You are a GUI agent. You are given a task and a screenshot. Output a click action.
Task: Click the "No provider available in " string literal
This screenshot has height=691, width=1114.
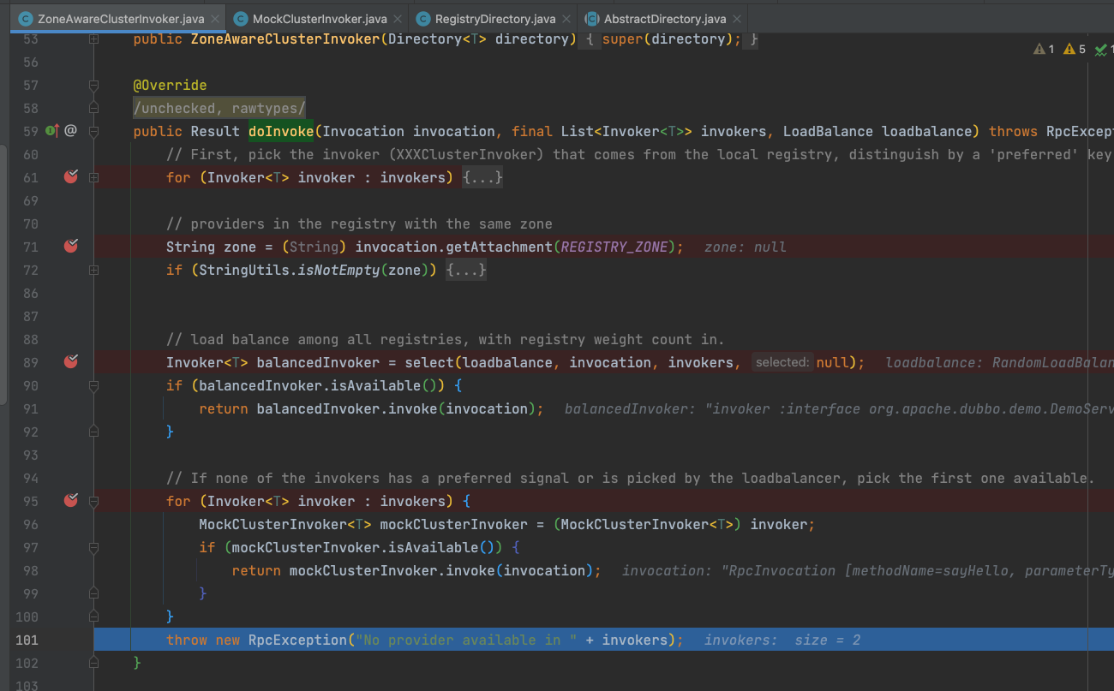coord(465,640)
